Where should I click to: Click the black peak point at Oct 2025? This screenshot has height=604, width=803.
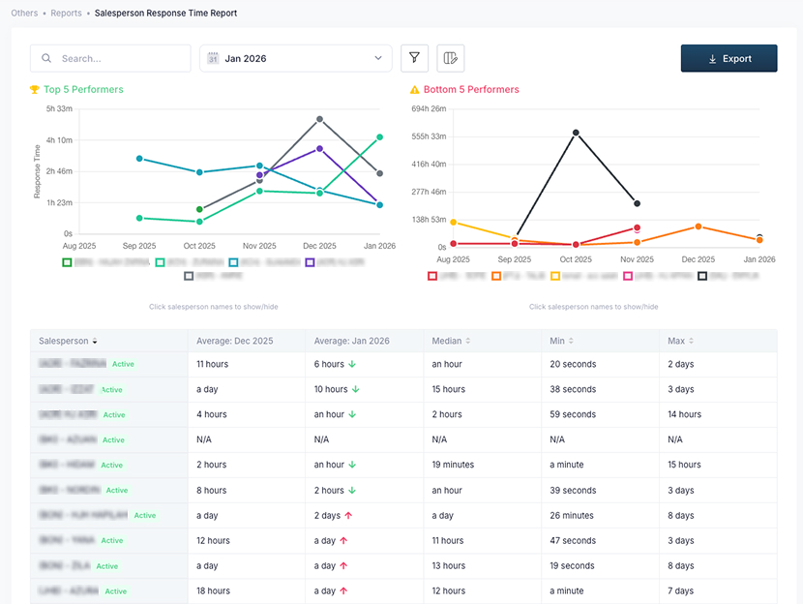pyautogui.click(x=576, y=133)
